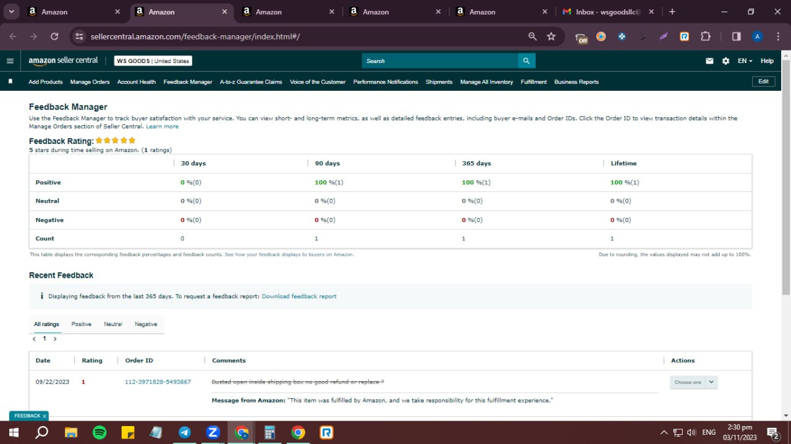The width and height of the screenshot is (791, 444).
Task: Toggle the browser side panel icon
Action: click(x=736, y=36)
